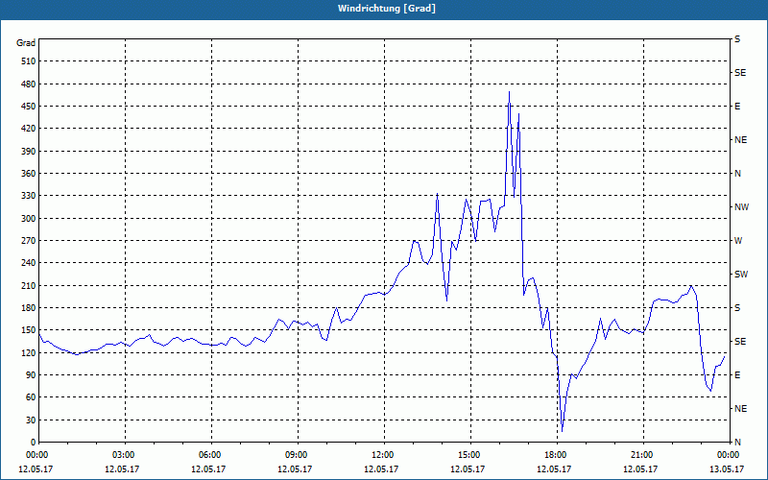Click the 510 y-axis value
The image size is (768, 480).
[x=29, y=61]
